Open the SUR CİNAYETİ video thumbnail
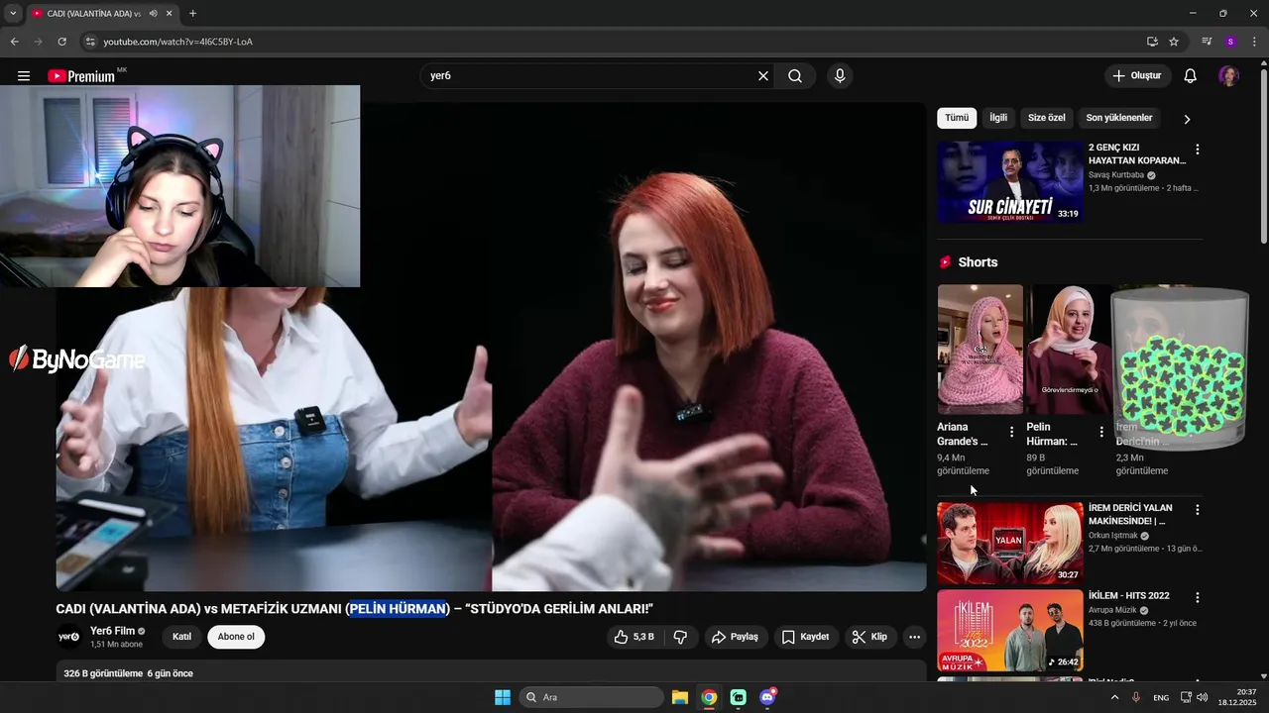 click(1010, 182)
